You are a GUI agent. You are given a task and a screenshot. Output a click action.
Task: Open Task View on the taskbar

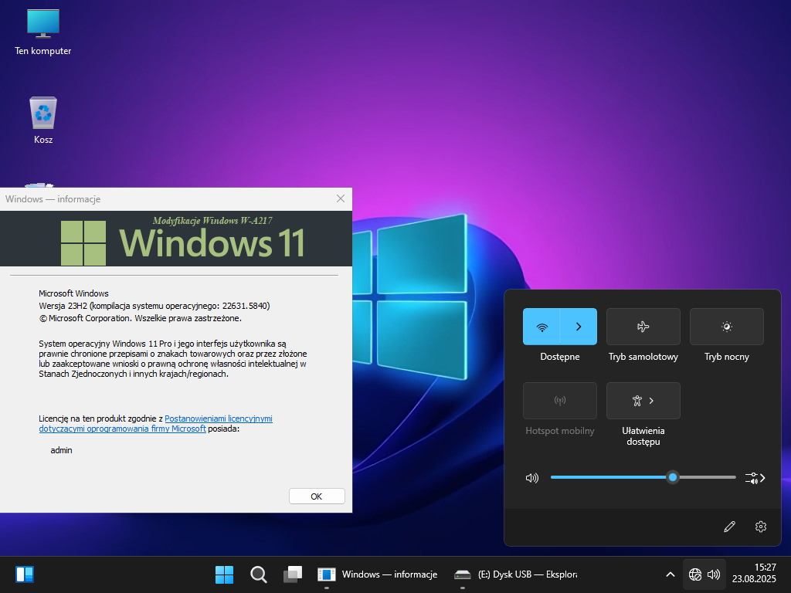pos(293,574)
